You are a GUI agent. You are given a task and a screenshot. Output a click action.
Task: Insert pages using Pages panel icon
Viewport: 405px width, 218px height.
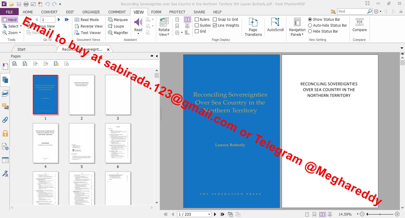[x=56, y=63]
